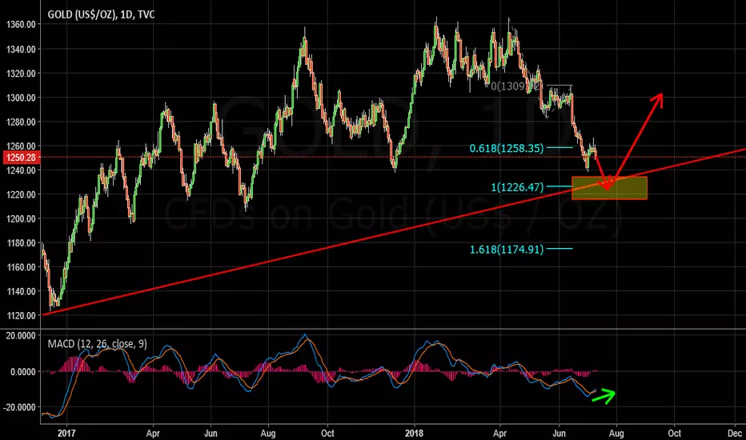
Task: Select the 1280.00 price axis value
Action: tap(21, 122)
